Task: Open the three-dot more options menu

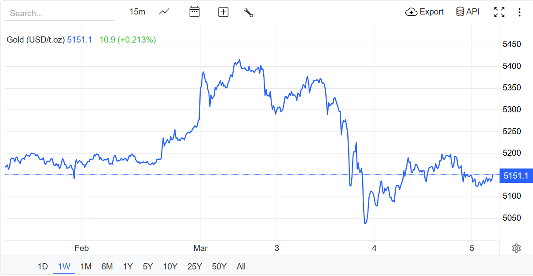Action: pyautogui.click(x=519, y=12)
